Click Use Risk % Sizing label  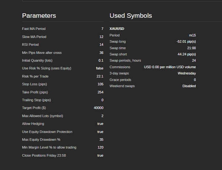[47, 68]
